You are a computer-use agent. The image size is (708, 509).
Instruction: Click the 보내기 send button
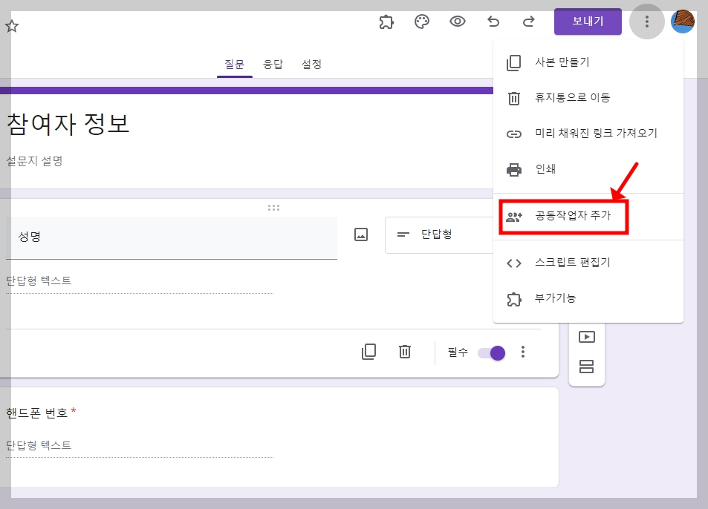point(587,22)
